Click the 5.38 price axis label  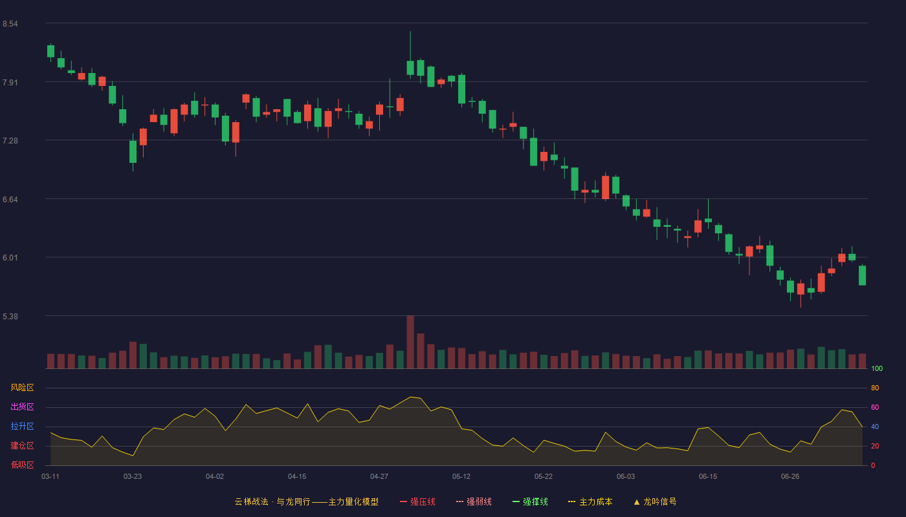(x=10, y=316)
